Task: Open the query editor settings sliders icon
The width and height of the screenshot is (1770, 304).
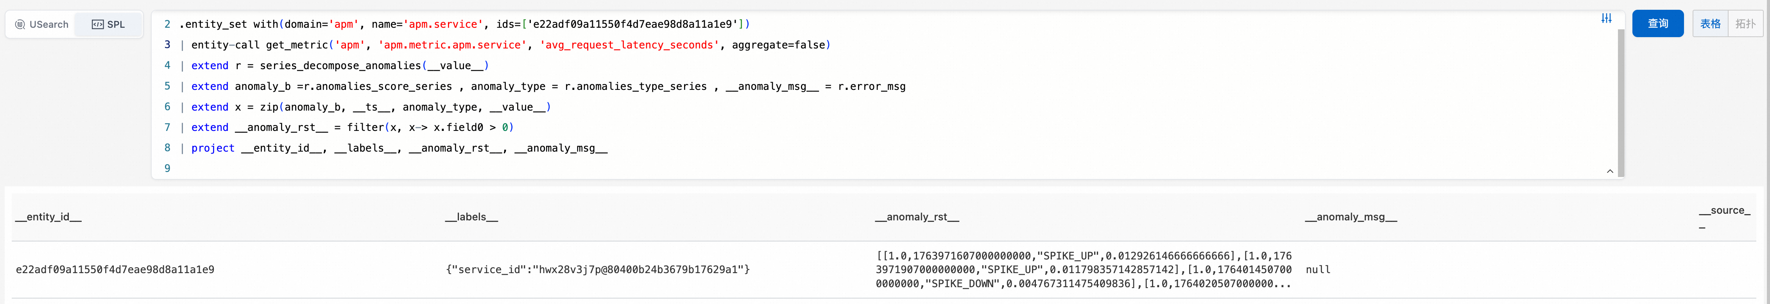Action: (1606, 18)
